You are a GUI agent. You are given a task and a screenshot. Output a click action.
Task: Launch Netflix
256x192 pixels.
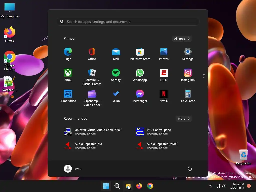[164, 96]
